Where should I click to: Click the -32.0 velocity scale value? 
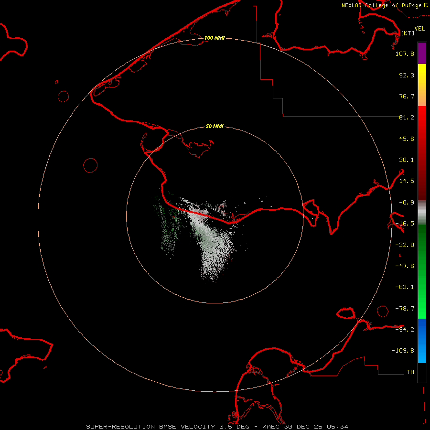click(405, 245)
